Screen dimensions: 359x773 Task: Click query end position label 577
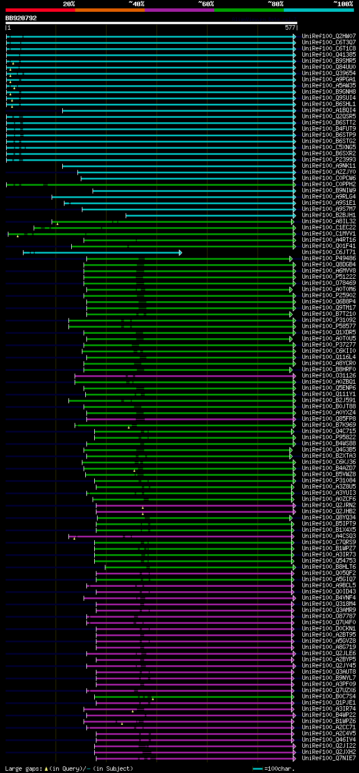(x=290, y=27)
